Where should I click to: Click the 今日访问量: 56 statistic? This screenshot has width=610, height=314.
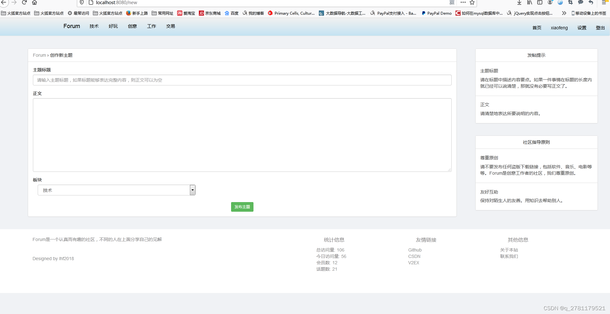tap(331, 256)
